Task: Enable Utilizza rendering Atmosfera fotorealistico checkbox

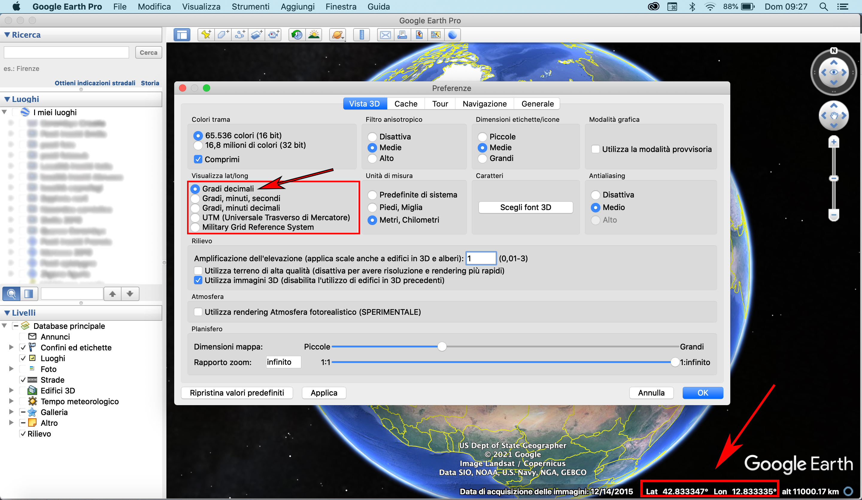Action: coord(198,312)
